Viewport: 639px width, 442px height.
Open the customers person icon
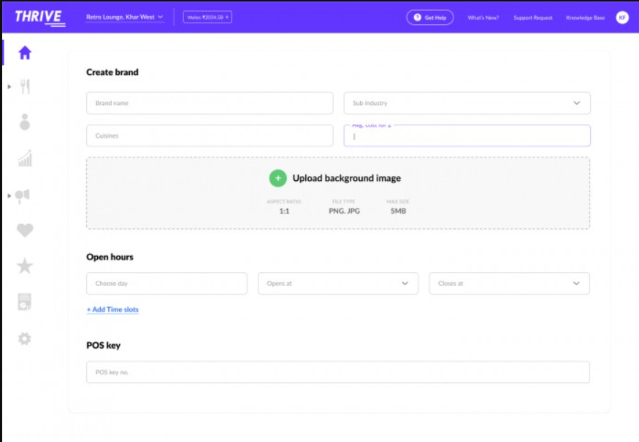pyautogui.click(x=25, y=122)
